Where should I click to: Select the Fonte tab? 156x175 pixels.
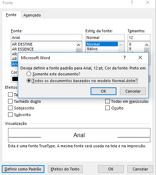[11, 15]
